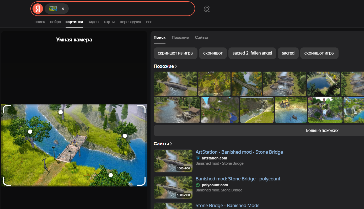This screenshot has height=209, width=364.
Task: Click the скриншот tag chip
Action: click(213, 53)
